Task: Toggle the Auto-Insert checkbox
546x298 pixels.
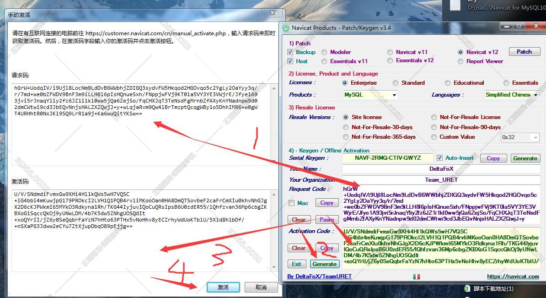Action: point(439,158)
